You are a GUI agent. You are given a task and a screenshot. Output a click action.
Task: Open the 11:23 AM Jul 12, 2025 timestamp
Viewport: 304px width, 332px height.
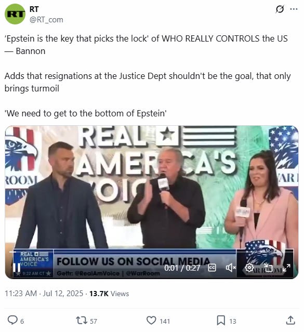coord(44,294)
